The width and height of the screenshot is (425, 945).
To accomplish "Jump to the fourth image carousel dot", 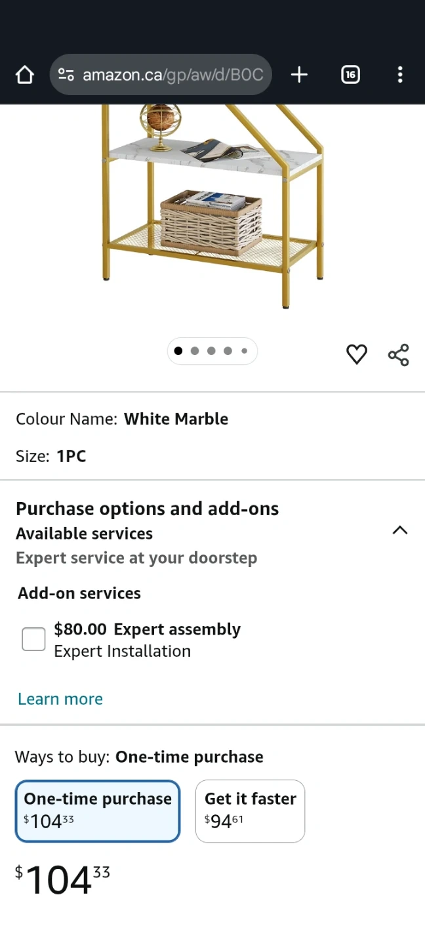I will coord(228,351).
